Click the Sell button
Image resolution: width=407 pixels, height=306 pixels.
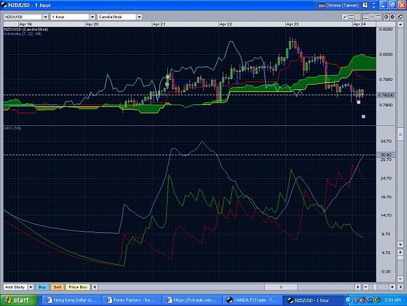click(x=57, y=287)
